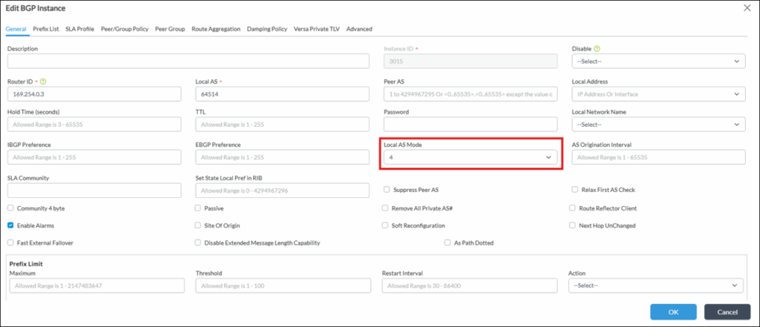Focus the Description text field
The image size is (760, 327).
click(188, 62)
